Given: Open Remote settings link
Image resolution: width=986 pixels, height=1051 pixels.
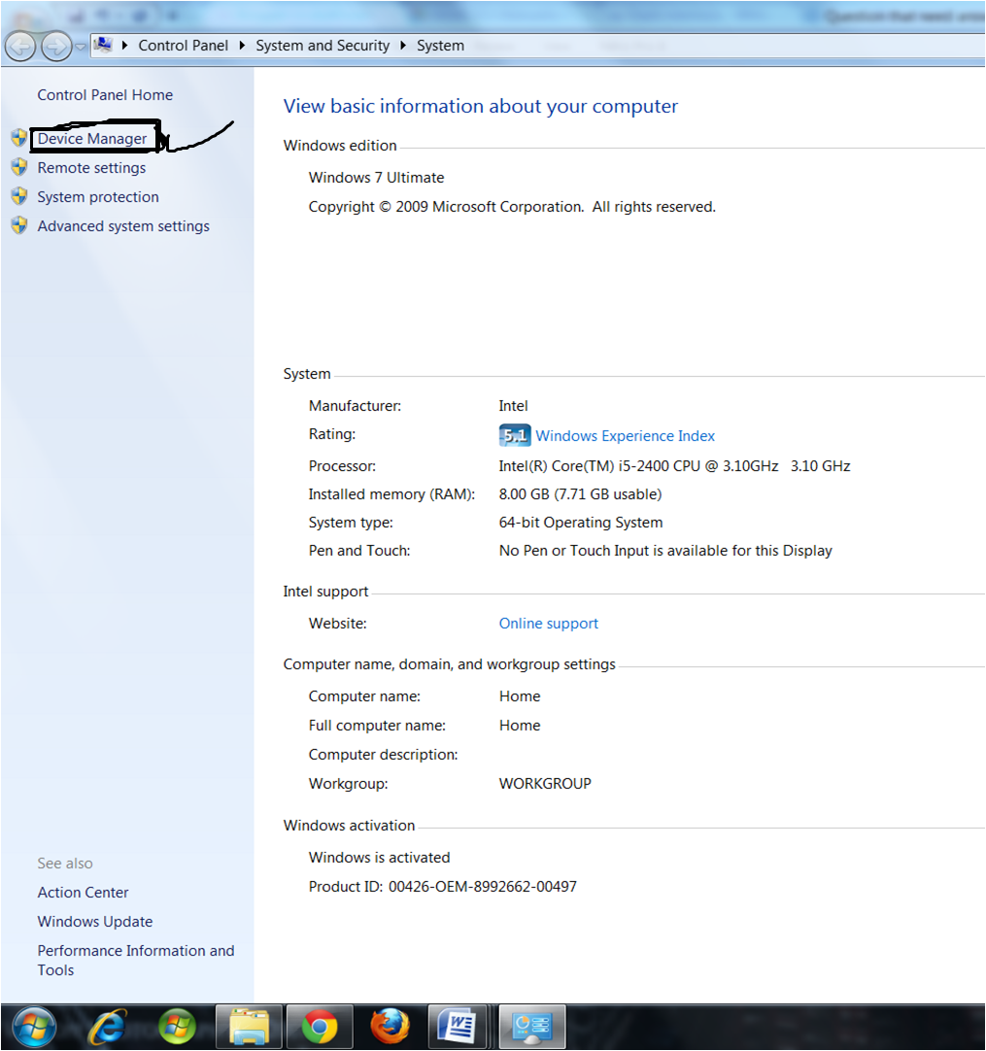Looking at the screenshot, I should coord(91,168).
